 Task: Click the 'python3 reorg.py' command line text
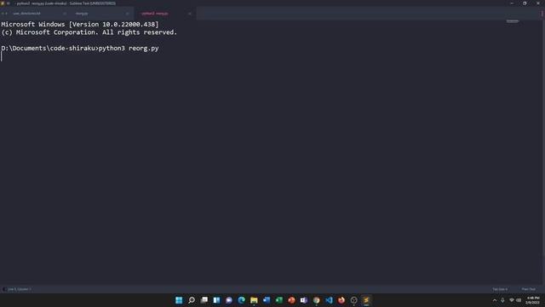click(129, 48)
